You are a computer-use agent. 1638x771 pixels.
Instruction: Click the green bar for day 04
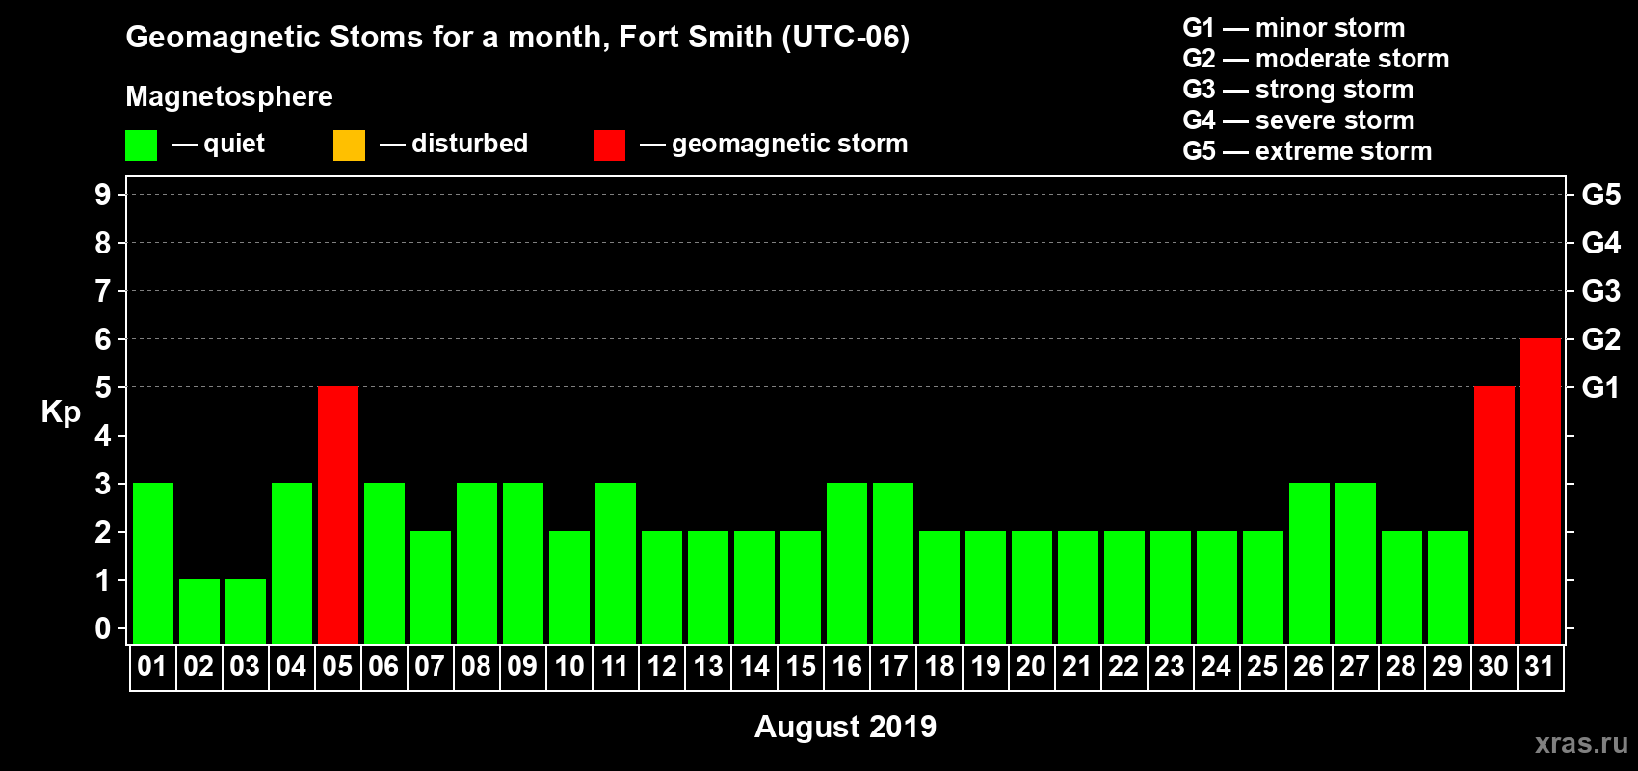click(x=292, y=564)
